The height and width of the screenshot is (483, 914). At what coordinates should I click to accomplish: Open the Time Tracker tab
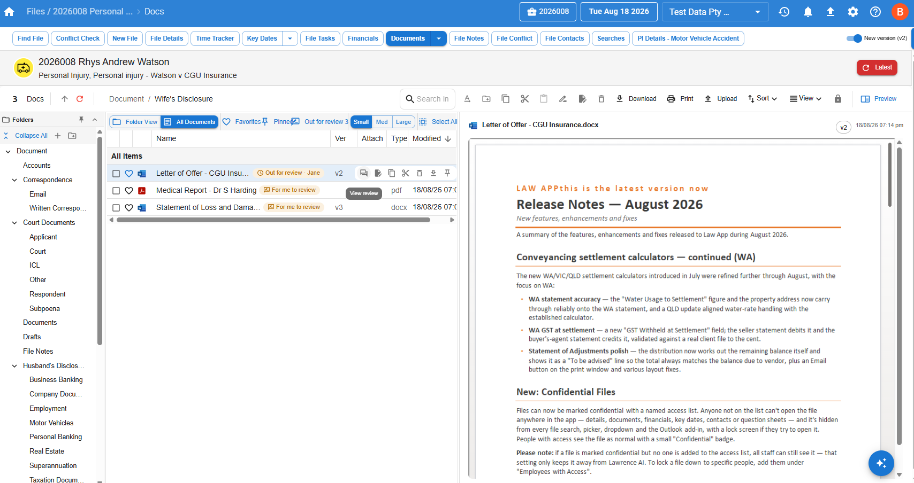pos(215,38)
